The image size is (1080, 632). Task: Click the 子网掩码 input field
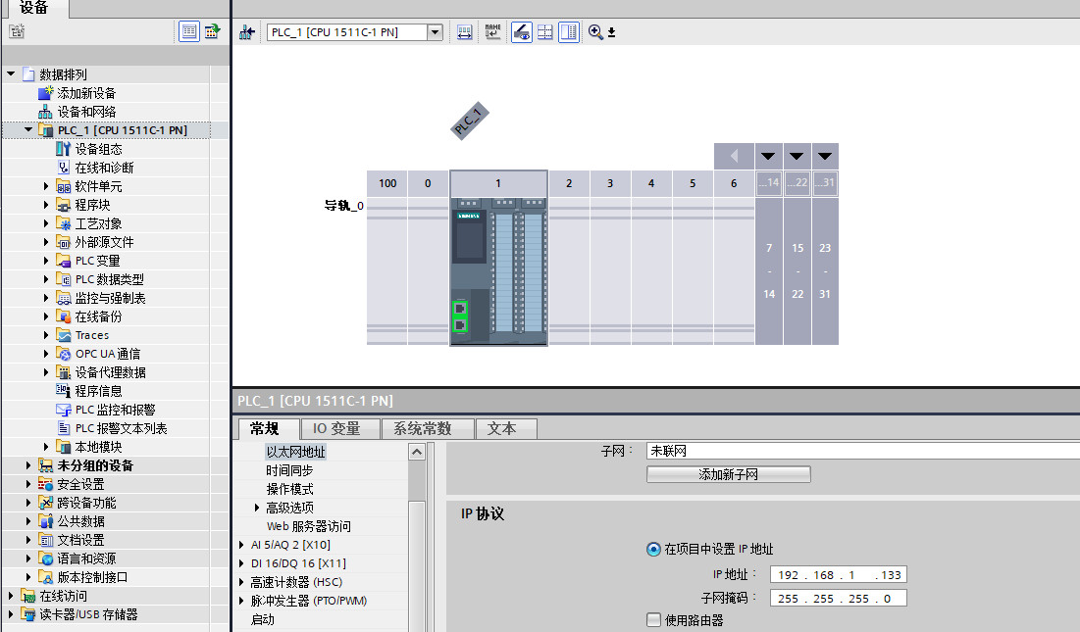click(839, 599)
